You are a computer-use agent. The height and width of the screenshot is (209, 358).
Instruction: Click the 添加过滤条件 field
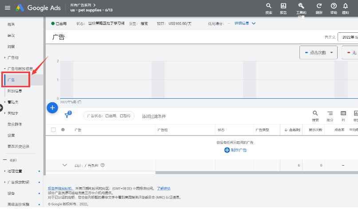(153, 116)
